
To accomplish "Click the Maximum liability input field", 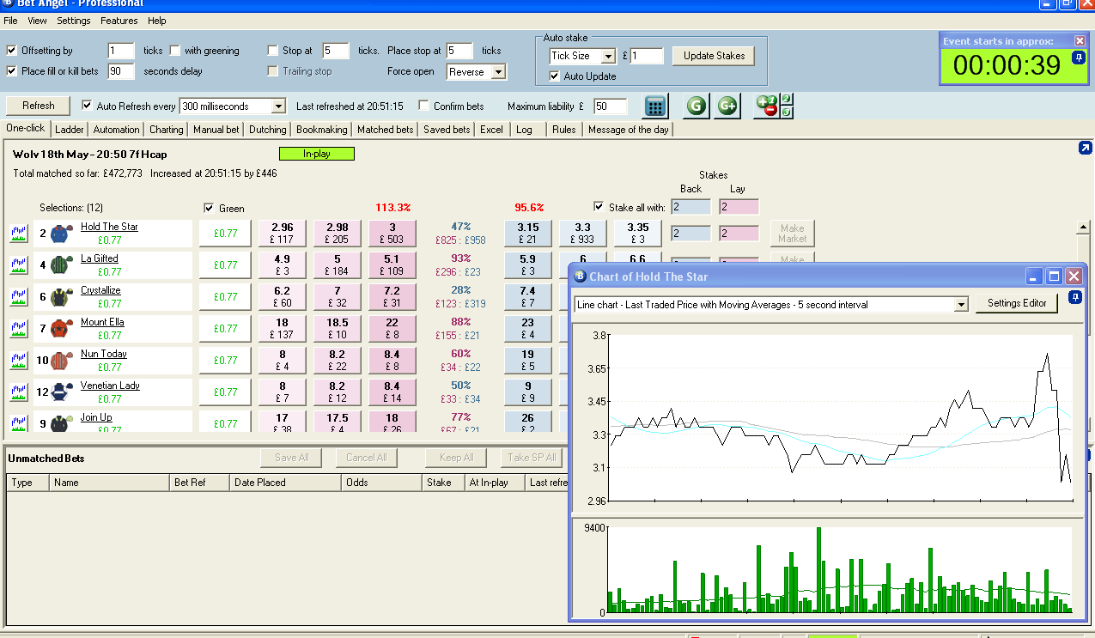I will pos(611,106).
